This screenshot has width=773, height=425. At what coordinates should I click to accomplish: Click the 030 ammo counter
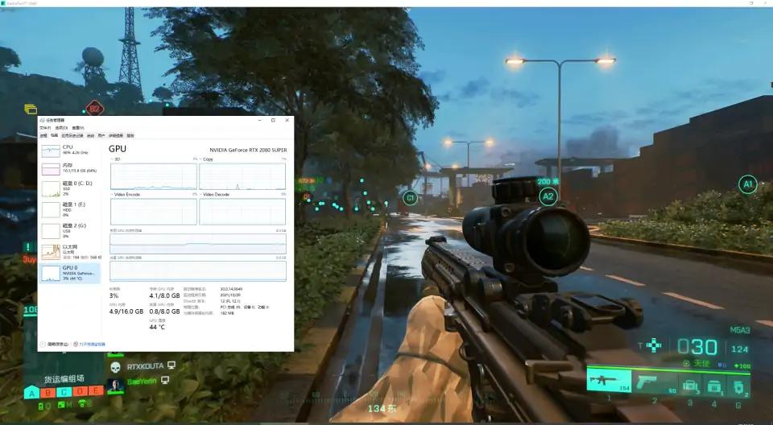click(697, 347)
